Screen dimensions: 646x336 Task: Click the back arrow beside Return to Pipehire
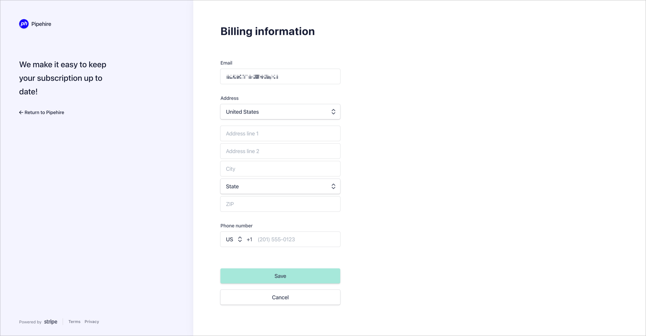[21, 112]
